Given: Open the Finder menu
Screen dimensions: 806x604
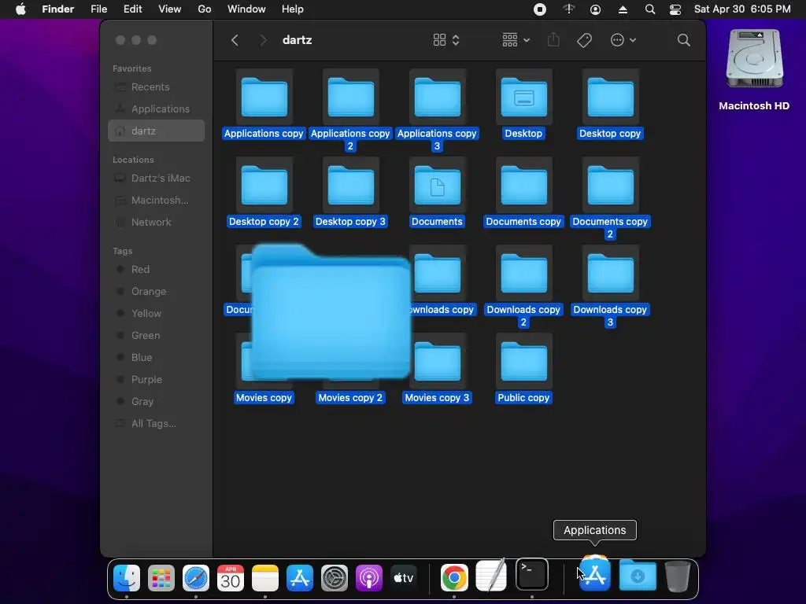Looking at the screenshot, I should [x=58, y=9].
